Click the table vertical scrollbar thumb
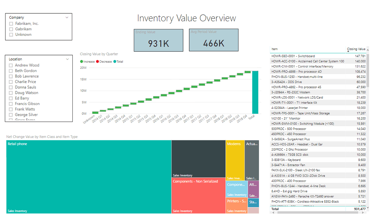Viewport: 372px width, 224px height. coord(367,70)
